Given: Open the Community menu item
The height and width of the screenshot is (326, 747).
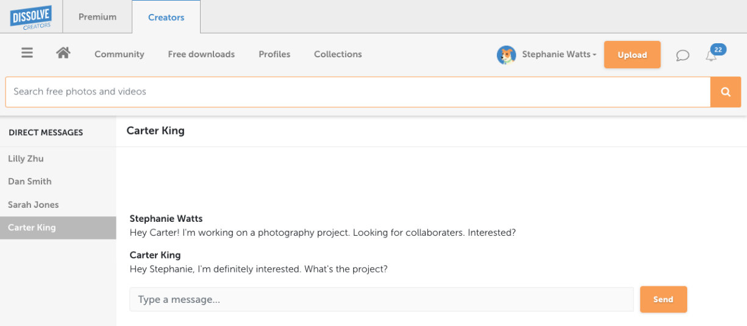Looking at the screenshot, I should [120, 54].
